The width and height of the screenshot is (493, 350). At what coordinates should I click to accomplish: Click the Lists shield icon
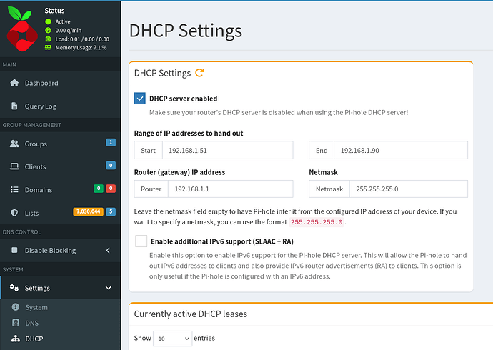click(15, 213)
